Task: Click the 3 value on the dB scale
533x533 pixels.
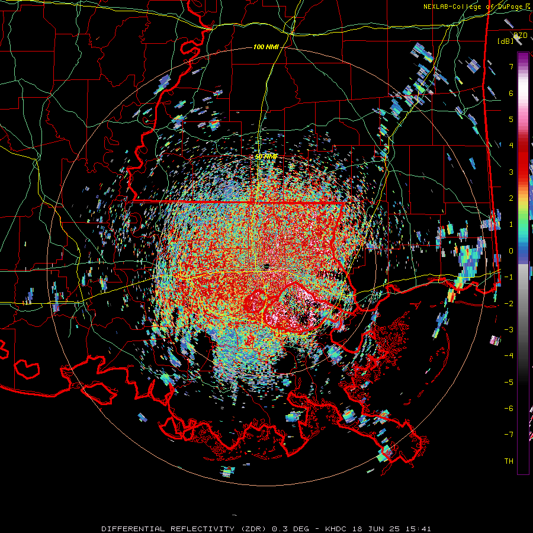Action: coord(511,172)
